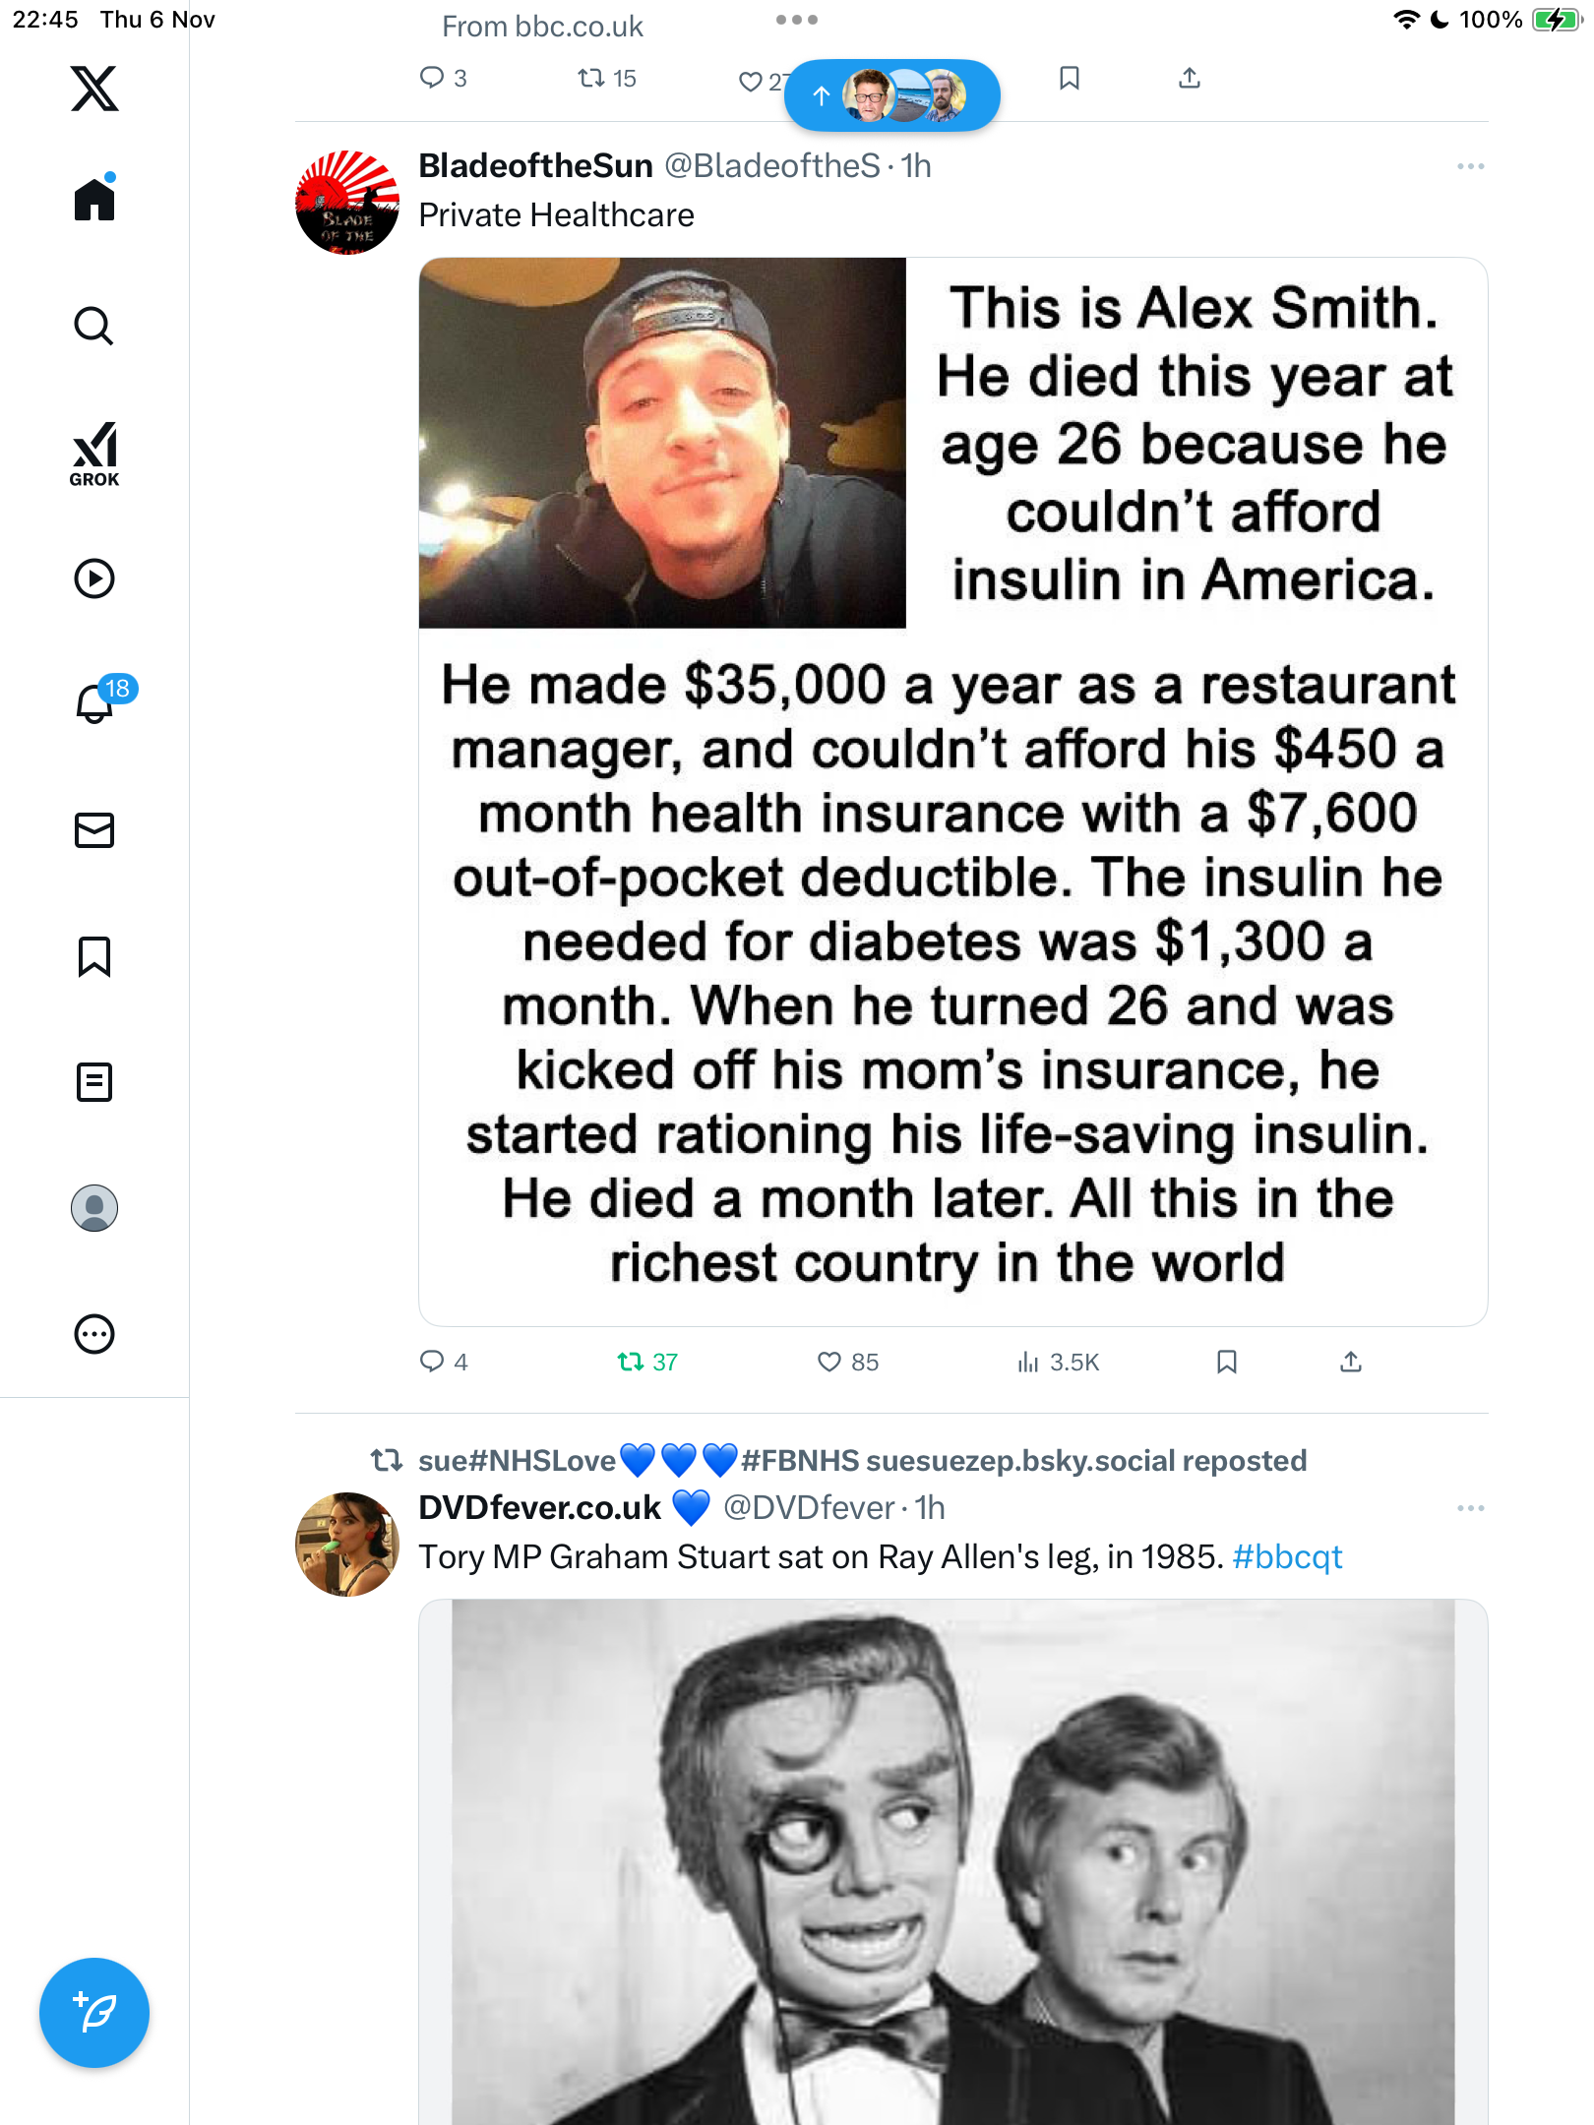
Task: Tap the new posts pill with avatars
Action: (891, 95)
